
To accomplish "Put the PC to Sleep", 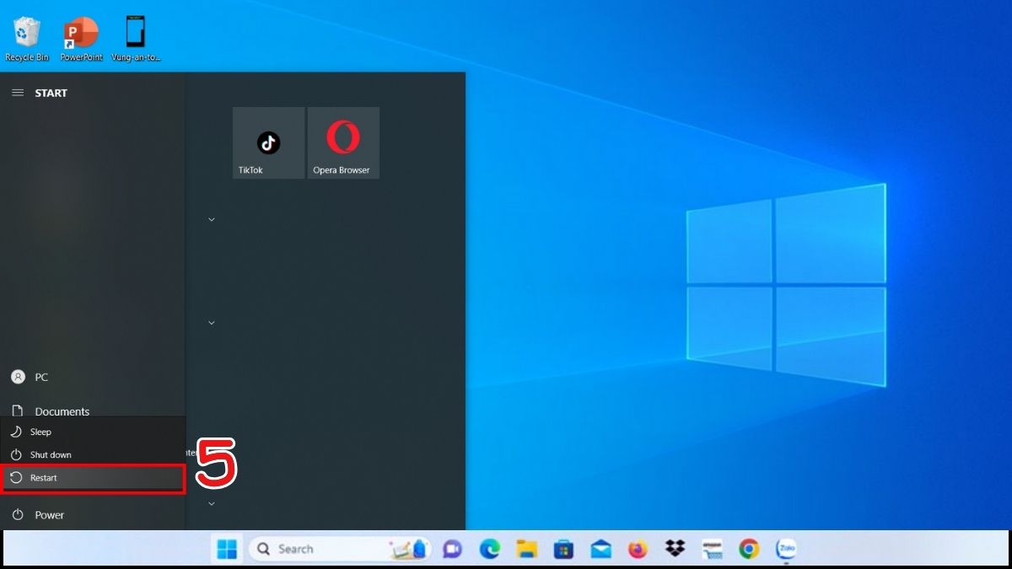I will [x=40, y=432].
